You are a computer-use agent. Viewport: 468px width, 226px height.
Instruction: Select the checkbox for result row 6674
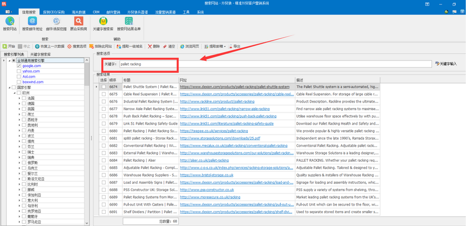[x=103, y=87]
